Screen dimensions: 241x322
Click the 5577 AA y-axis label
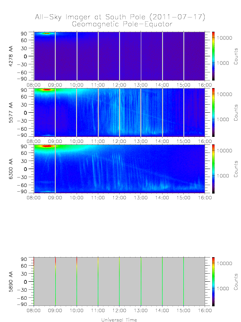[11, 112]
